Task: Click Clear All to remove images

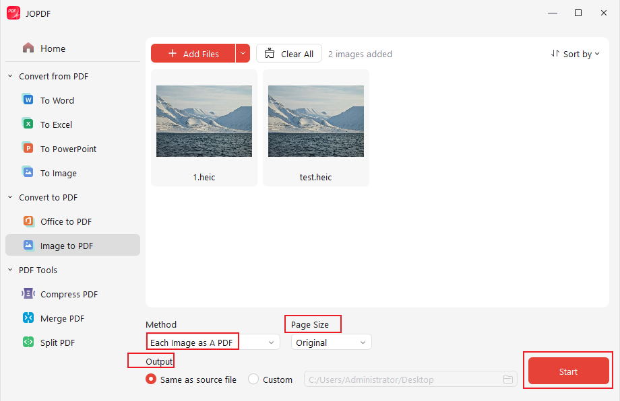Action: [288, 53]
